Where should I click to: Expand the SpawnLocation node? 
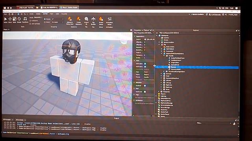159,42
